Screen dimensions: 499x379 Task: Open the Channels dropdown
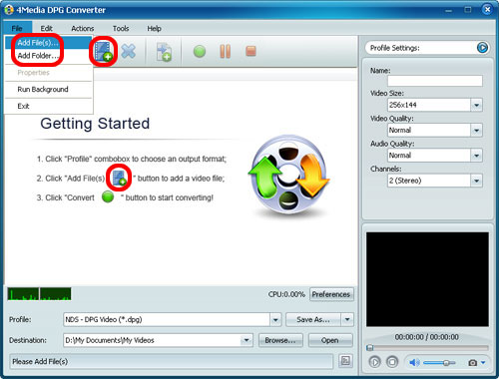(476, 181)
